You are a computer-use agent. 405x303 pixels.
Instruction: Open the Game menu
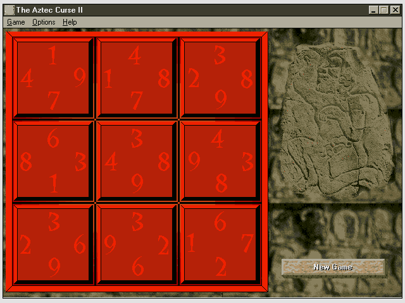click(16, 22)
